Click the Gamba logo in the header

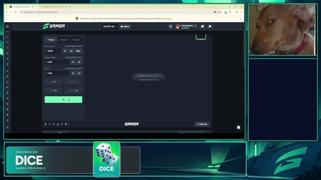(54, 26)
